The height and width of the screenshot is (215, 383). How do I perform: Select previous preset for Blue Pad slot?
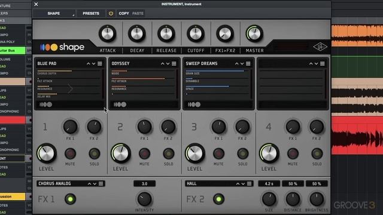click(x=88, y=64)
